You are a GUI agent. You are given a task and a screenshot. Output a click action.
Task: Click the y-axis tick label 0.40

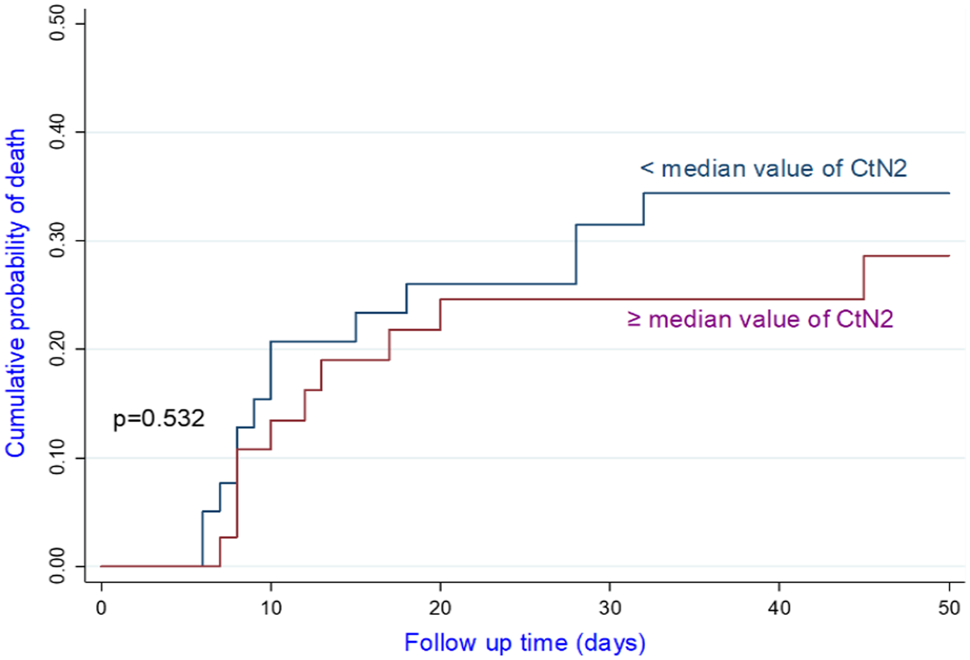(58, 132)
